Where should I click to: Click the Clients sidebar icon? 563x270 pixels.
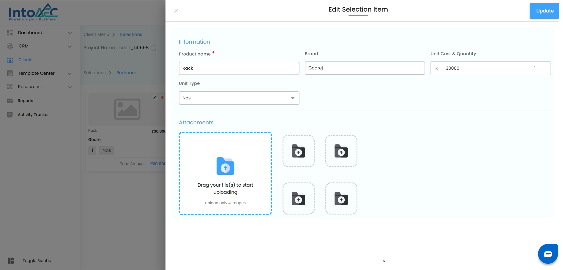tap(10, 60)
